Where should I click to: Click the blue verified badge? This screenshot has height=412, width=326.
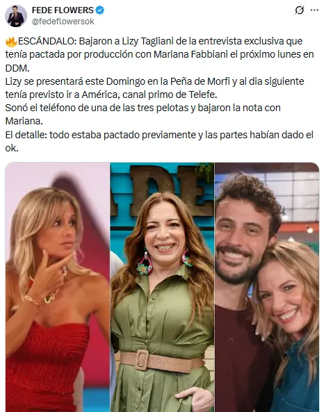click(100, 10)
